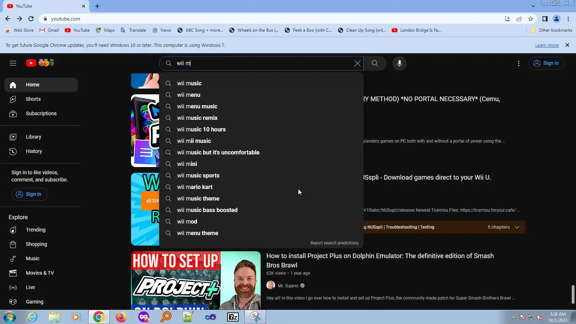576x324 pixels.
Task: Open Trending under Explore
Action: pos(41,230)
